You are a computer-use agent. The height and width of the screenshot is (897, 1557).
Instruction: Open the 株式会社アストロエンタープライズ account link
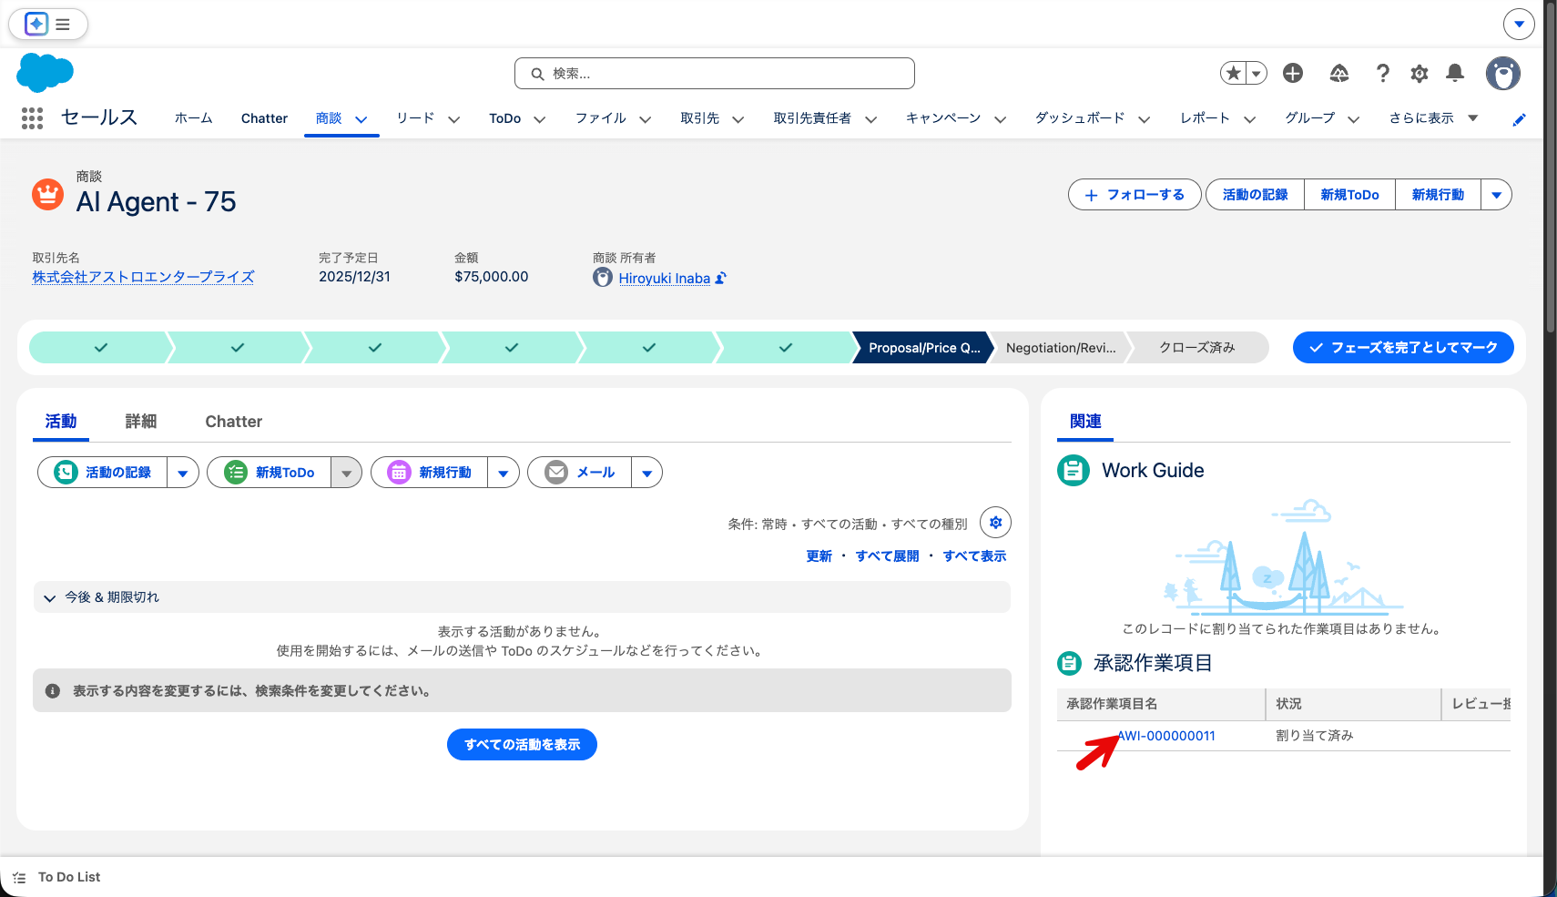143,277
